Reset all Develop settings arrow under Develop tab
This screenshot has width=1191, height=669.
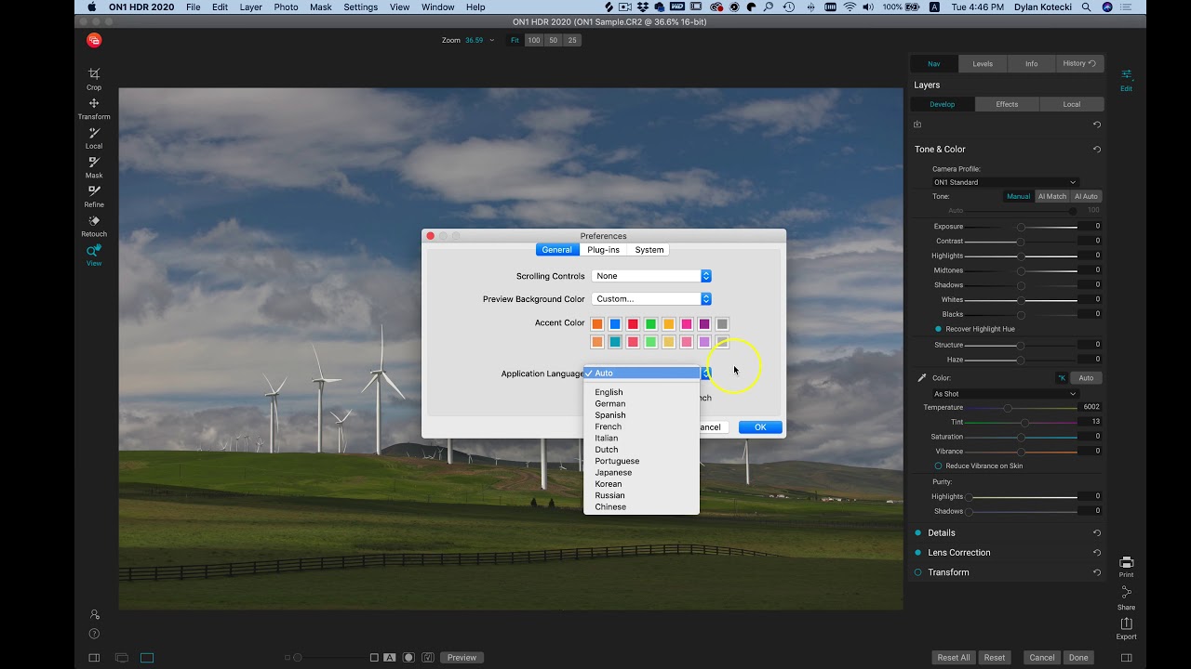pyautogui.click(x=1097, y=125)
